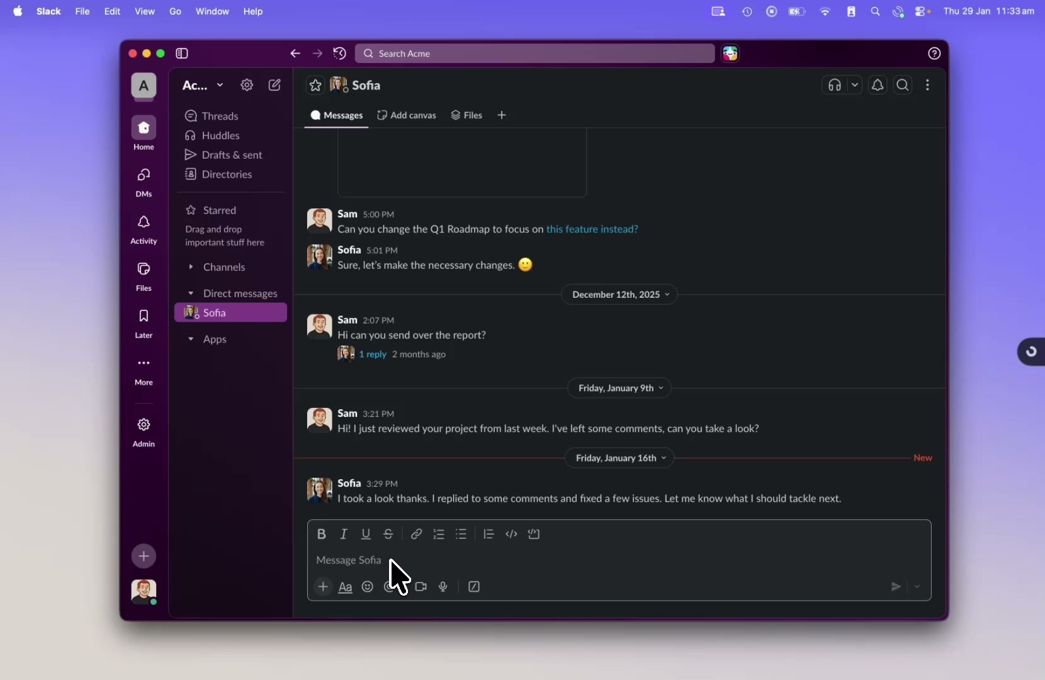Star the Sofia conversation
The height and width of the screenshot is (680, 1045).
pos(315,85)
